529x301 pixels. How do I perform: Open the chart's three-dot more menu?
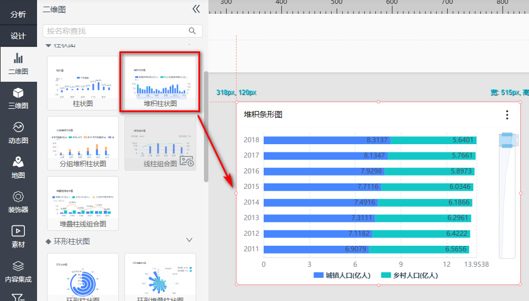(507, 115)
